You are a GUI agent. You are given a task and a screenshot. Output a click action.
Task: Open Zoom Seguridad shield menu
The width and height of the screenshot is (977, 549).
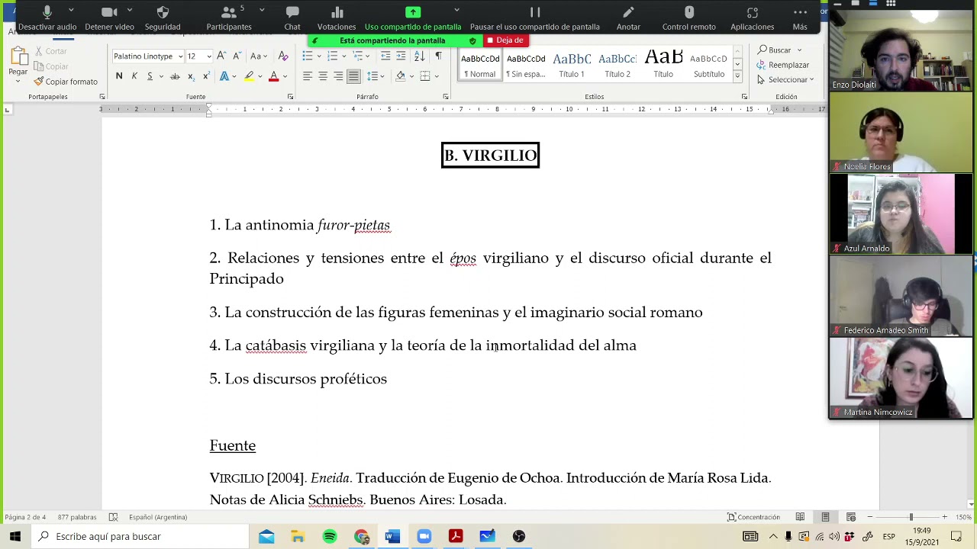tap(163, 18)
